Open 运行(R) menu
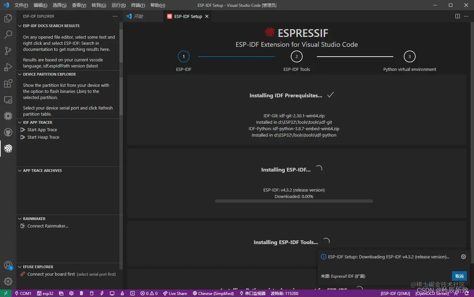This screenshot has height=297, width=474. [x=118, y=5]
